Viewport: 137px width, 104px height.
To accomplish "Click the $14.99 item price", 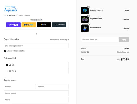I will click(126, 10).
